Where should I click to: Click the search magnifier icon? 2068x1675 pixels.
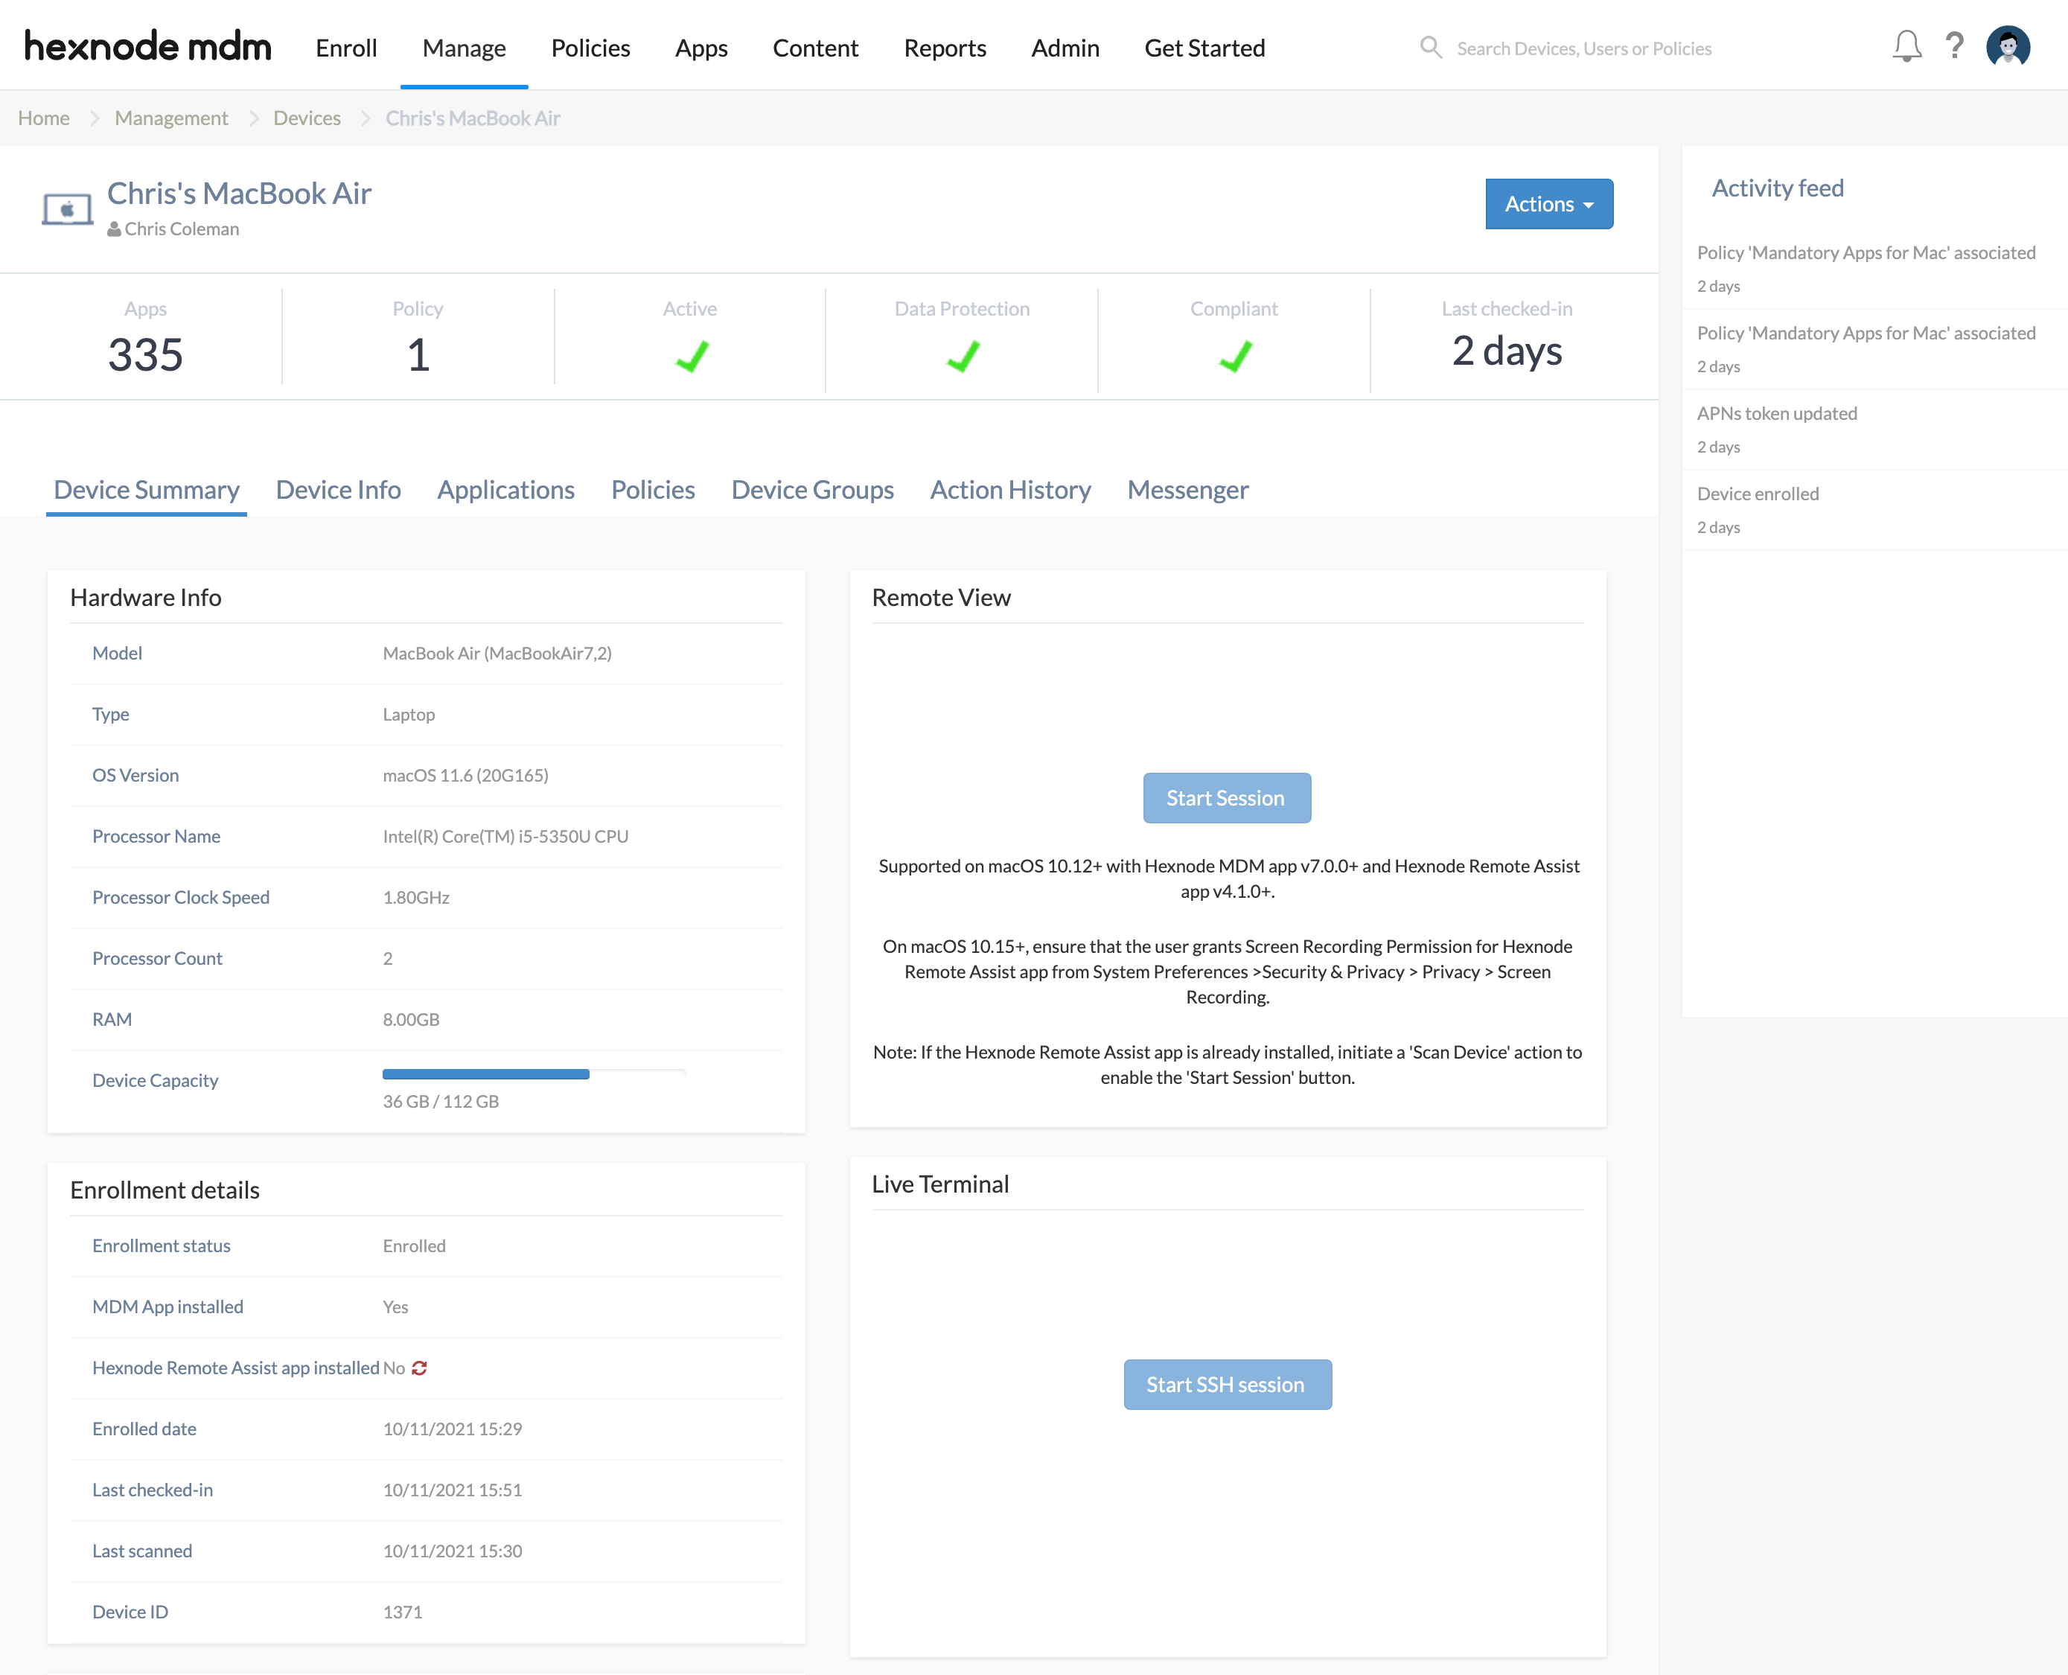[x=1430, y=48]
